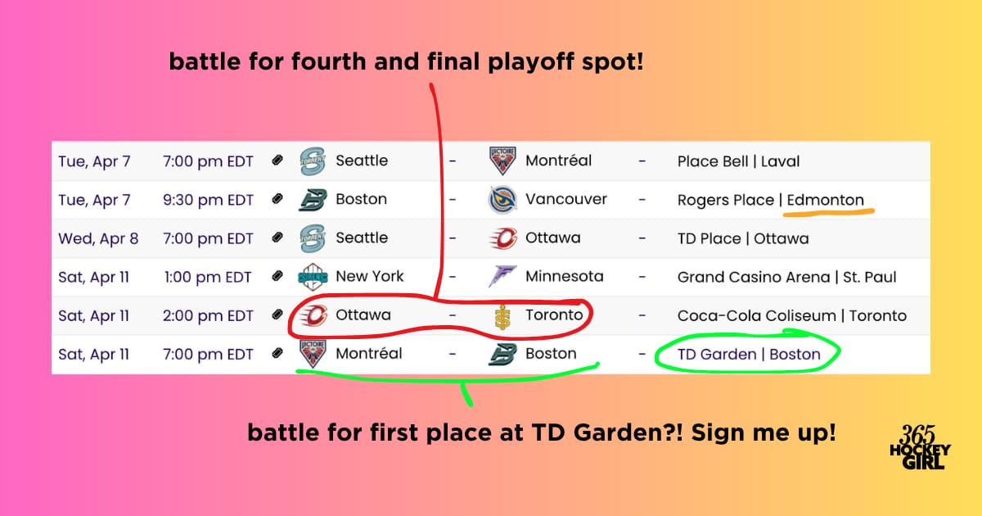Click the Wed, Apr 8 date cell
Image resolution: width=982 pixels, height=516 pixels.
pos(98,238)
